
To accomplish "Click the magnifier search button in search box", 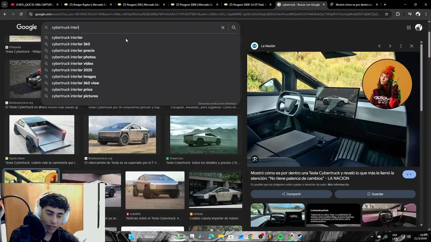I will (x=234, y=28).
